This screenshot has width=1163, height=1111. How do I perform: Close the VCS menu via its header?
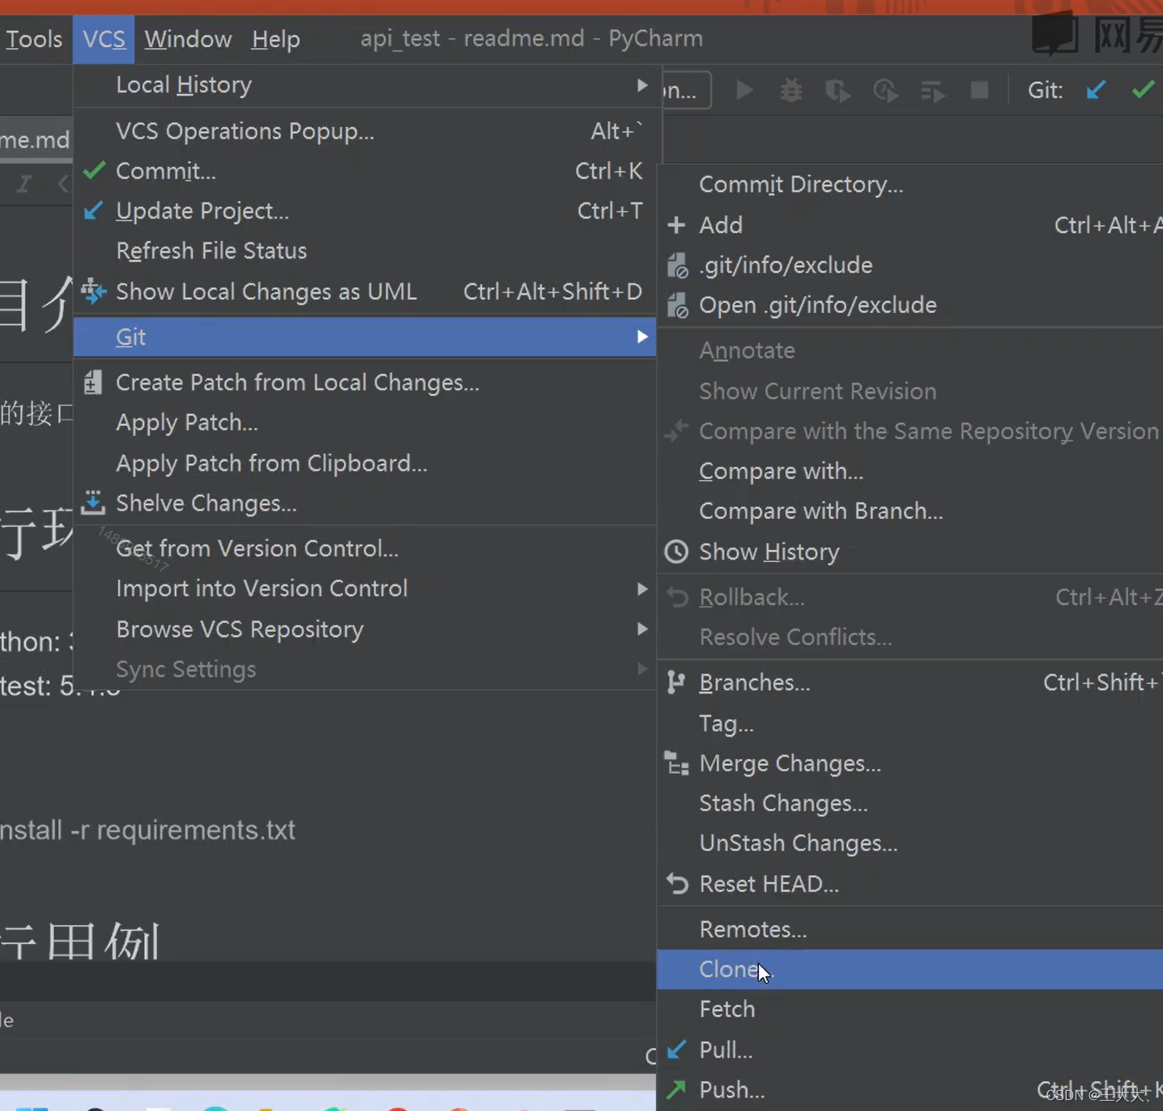[104, 39]
